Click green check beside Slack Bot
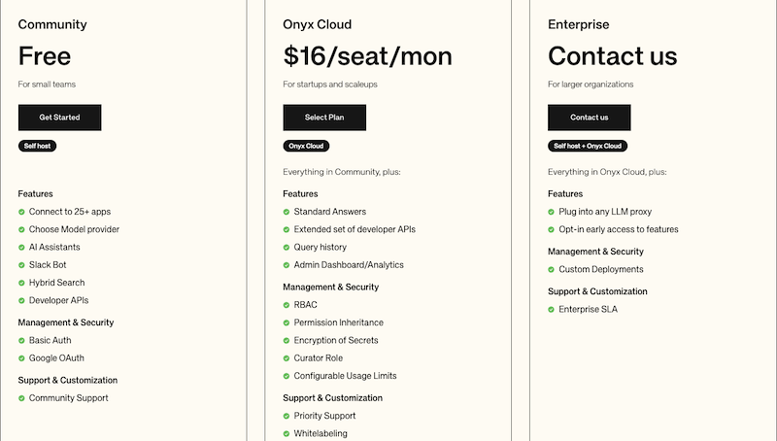The width and height of the screenshot is (777, 441). coord(21,265)
